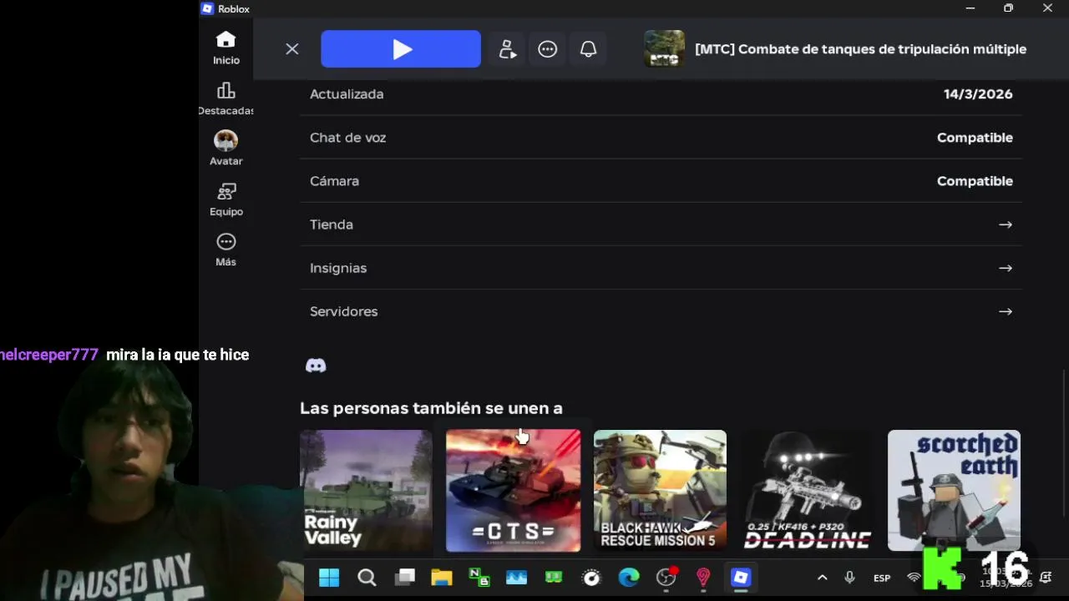1069x601 pixels.
Task: Open the Blackhawk Rescue Mission 5 card
Action: pyautogui.click(x=660, y=491)
